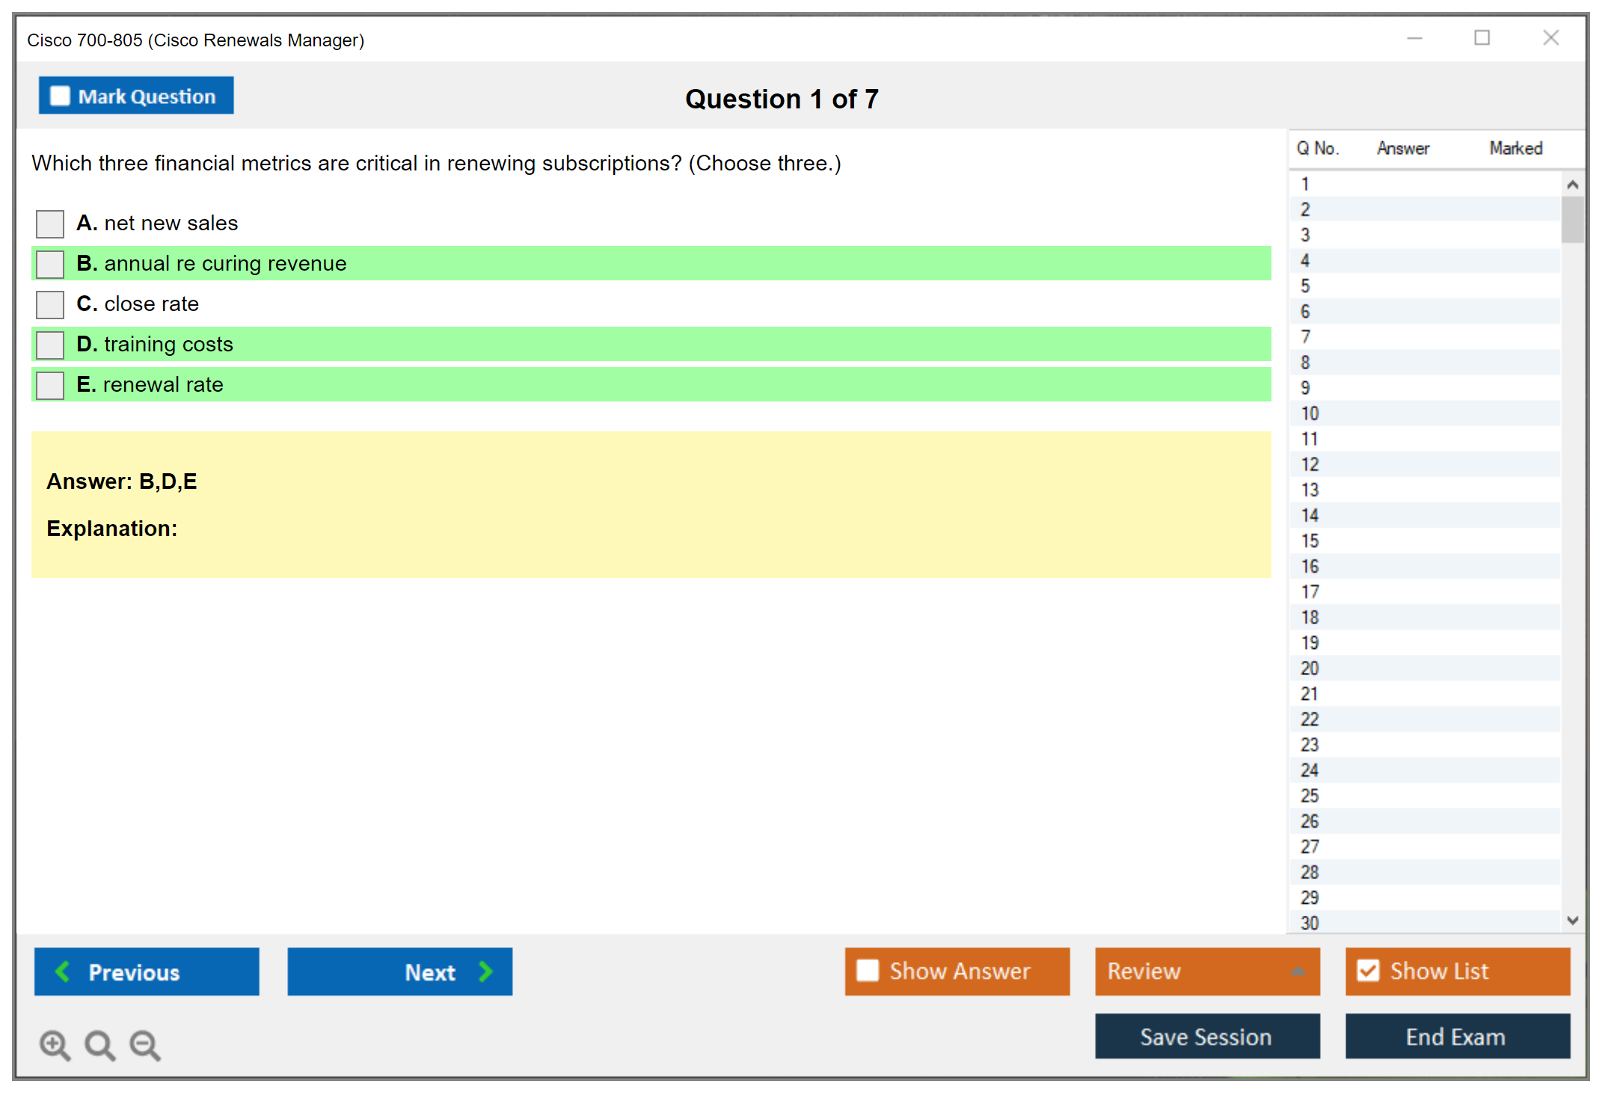Check option A net new sales
The image size is (1608, 1099).
coord(50,224)
